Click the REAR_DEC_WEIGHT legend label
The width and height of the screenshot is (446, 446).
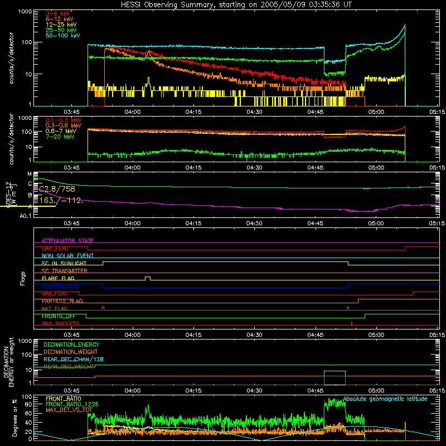69,367
